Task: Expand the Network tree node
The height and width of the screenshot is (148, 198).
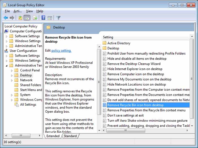Action: pos(12,80)
